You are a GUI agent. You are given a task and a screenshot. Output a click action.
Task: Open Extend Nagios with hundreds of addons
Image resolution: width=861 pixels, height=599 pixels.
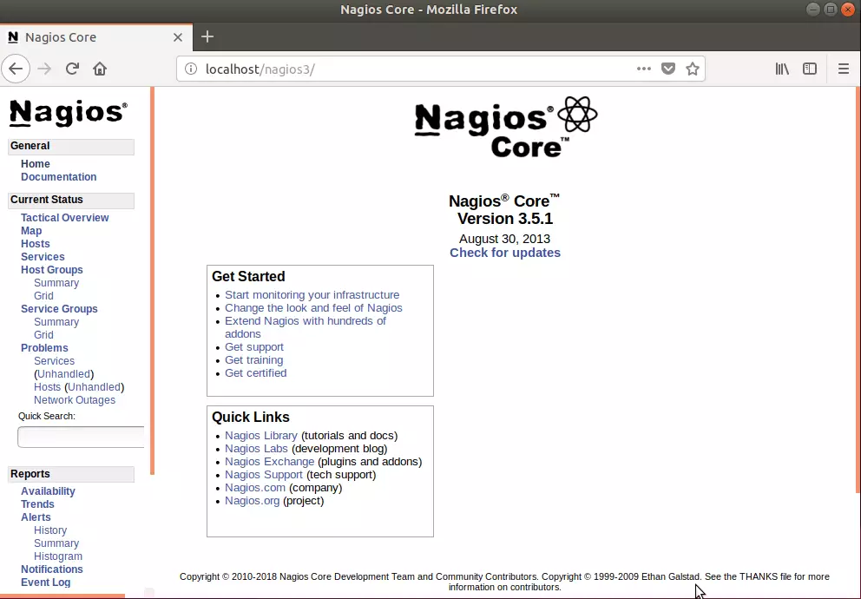pos(306,327)
